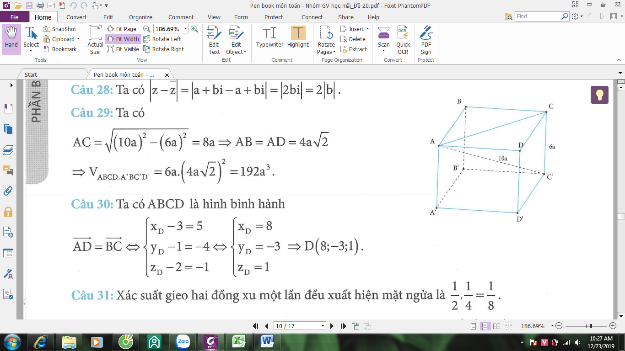Click the Rotate Pages icon
The image size is (625, 351).
326,40
